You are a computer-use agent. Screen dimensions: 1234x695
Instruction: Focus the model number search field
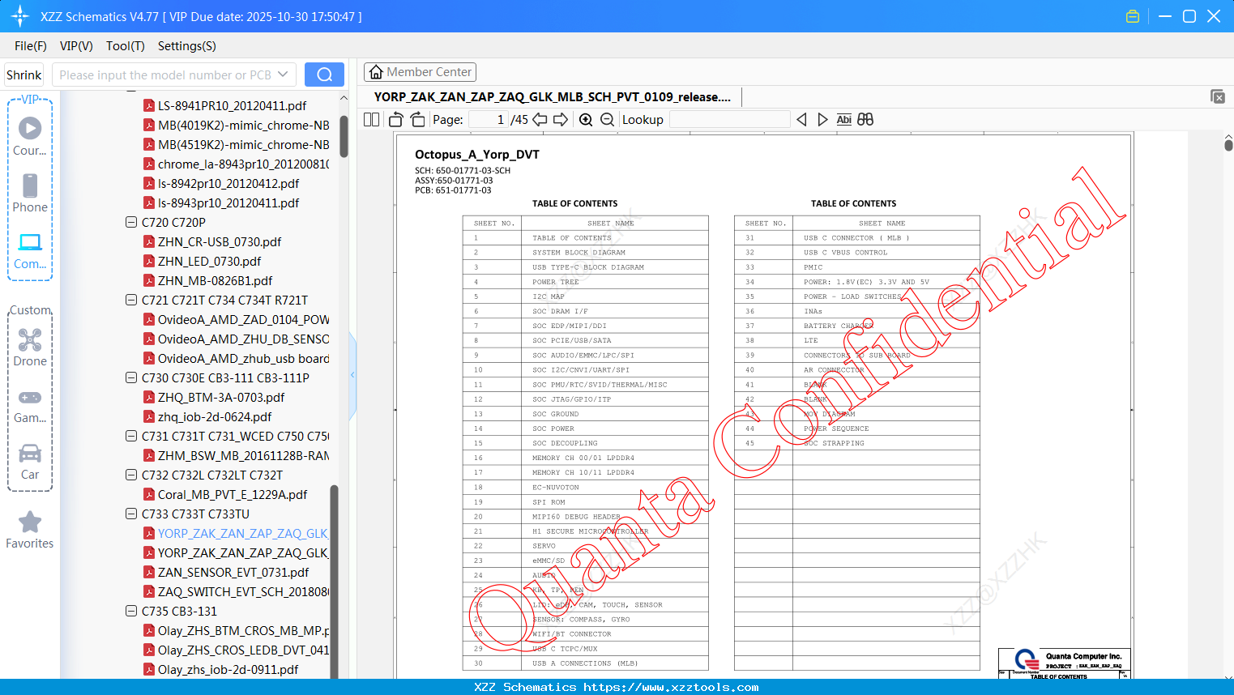[x=164, y=75]
